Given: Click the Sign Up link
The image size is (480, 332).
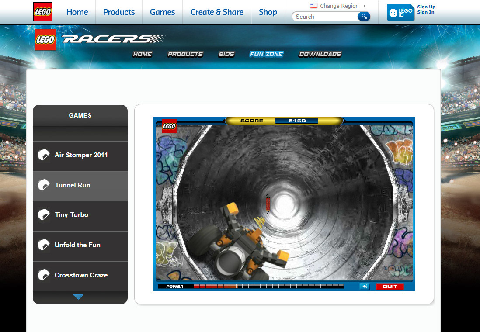Looking at the screenshot, I should tap(426, 7).
